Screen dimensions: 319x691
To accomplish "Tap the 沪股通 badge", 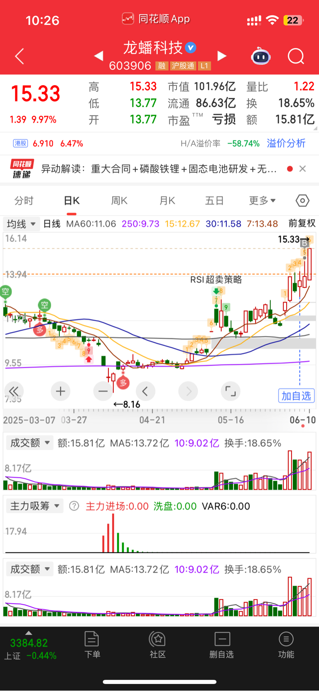I will tap(183, 66).
